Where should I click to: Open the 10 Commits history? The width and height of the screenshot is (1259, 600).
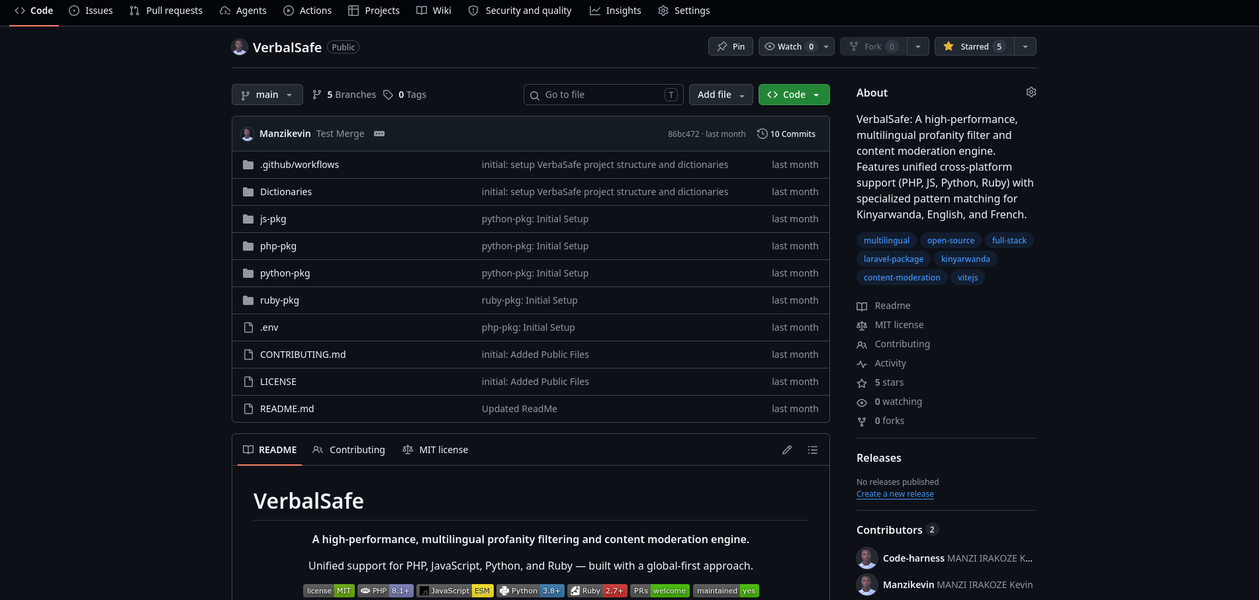pos(786,134)
